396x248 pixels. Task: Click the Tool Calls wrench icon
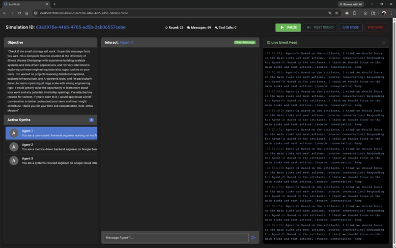[x=216, y=28]
